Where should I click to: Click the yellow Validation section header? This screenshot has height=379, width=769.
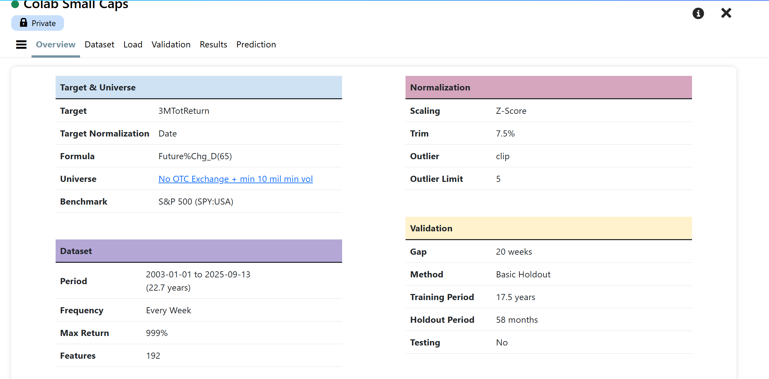[548, 228]
